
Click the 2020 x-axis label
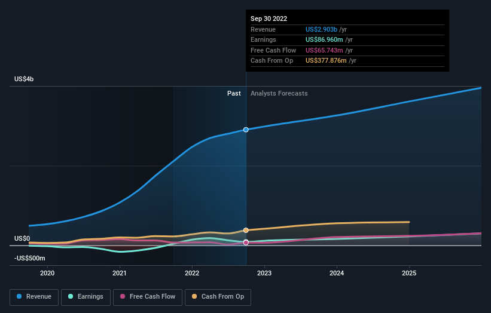click(47, 274)
